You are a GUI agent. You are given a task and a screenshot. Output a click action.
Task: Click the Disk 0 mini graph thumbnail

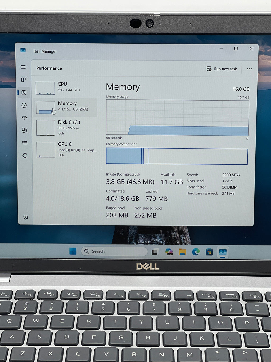[x=46, y=128]
